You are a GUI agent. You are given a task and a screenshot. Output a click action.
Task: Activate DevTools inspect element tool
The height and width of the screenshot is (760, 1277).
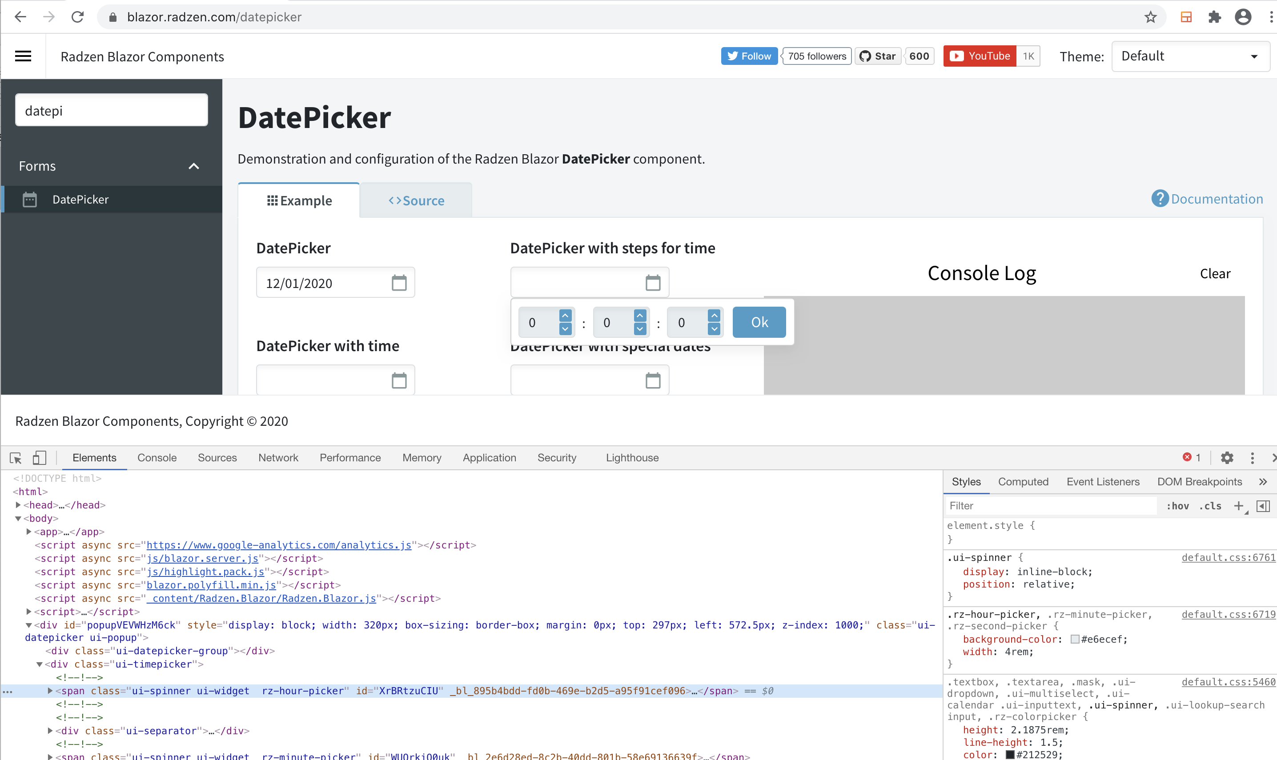16,458
